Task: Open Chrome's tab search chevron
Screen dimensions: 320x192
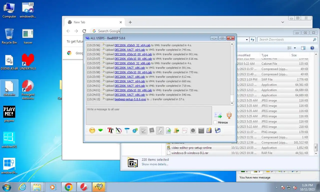Action: (283, 22)
